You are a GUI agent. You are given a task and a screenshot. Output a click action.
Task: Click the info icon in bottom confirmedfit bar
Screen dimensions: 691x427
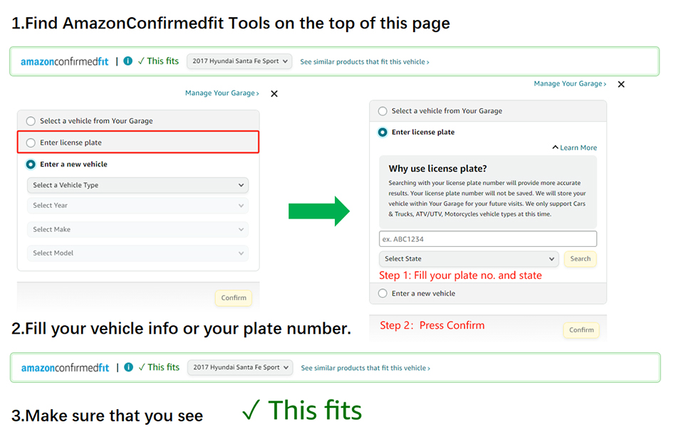click(x=129, y=367)
